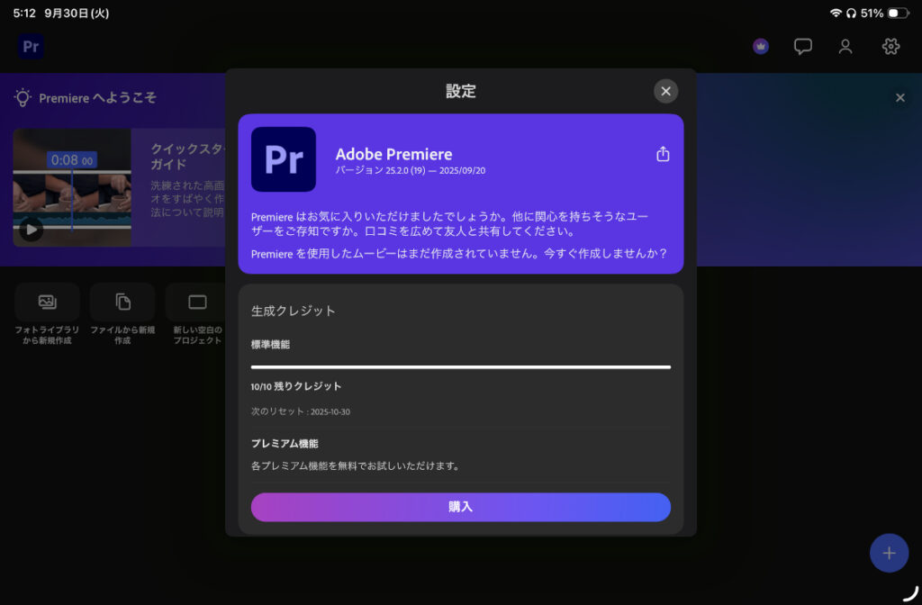922x605 pixels.
Task: Tap the blue plus floating button
Action: (889, 553)
